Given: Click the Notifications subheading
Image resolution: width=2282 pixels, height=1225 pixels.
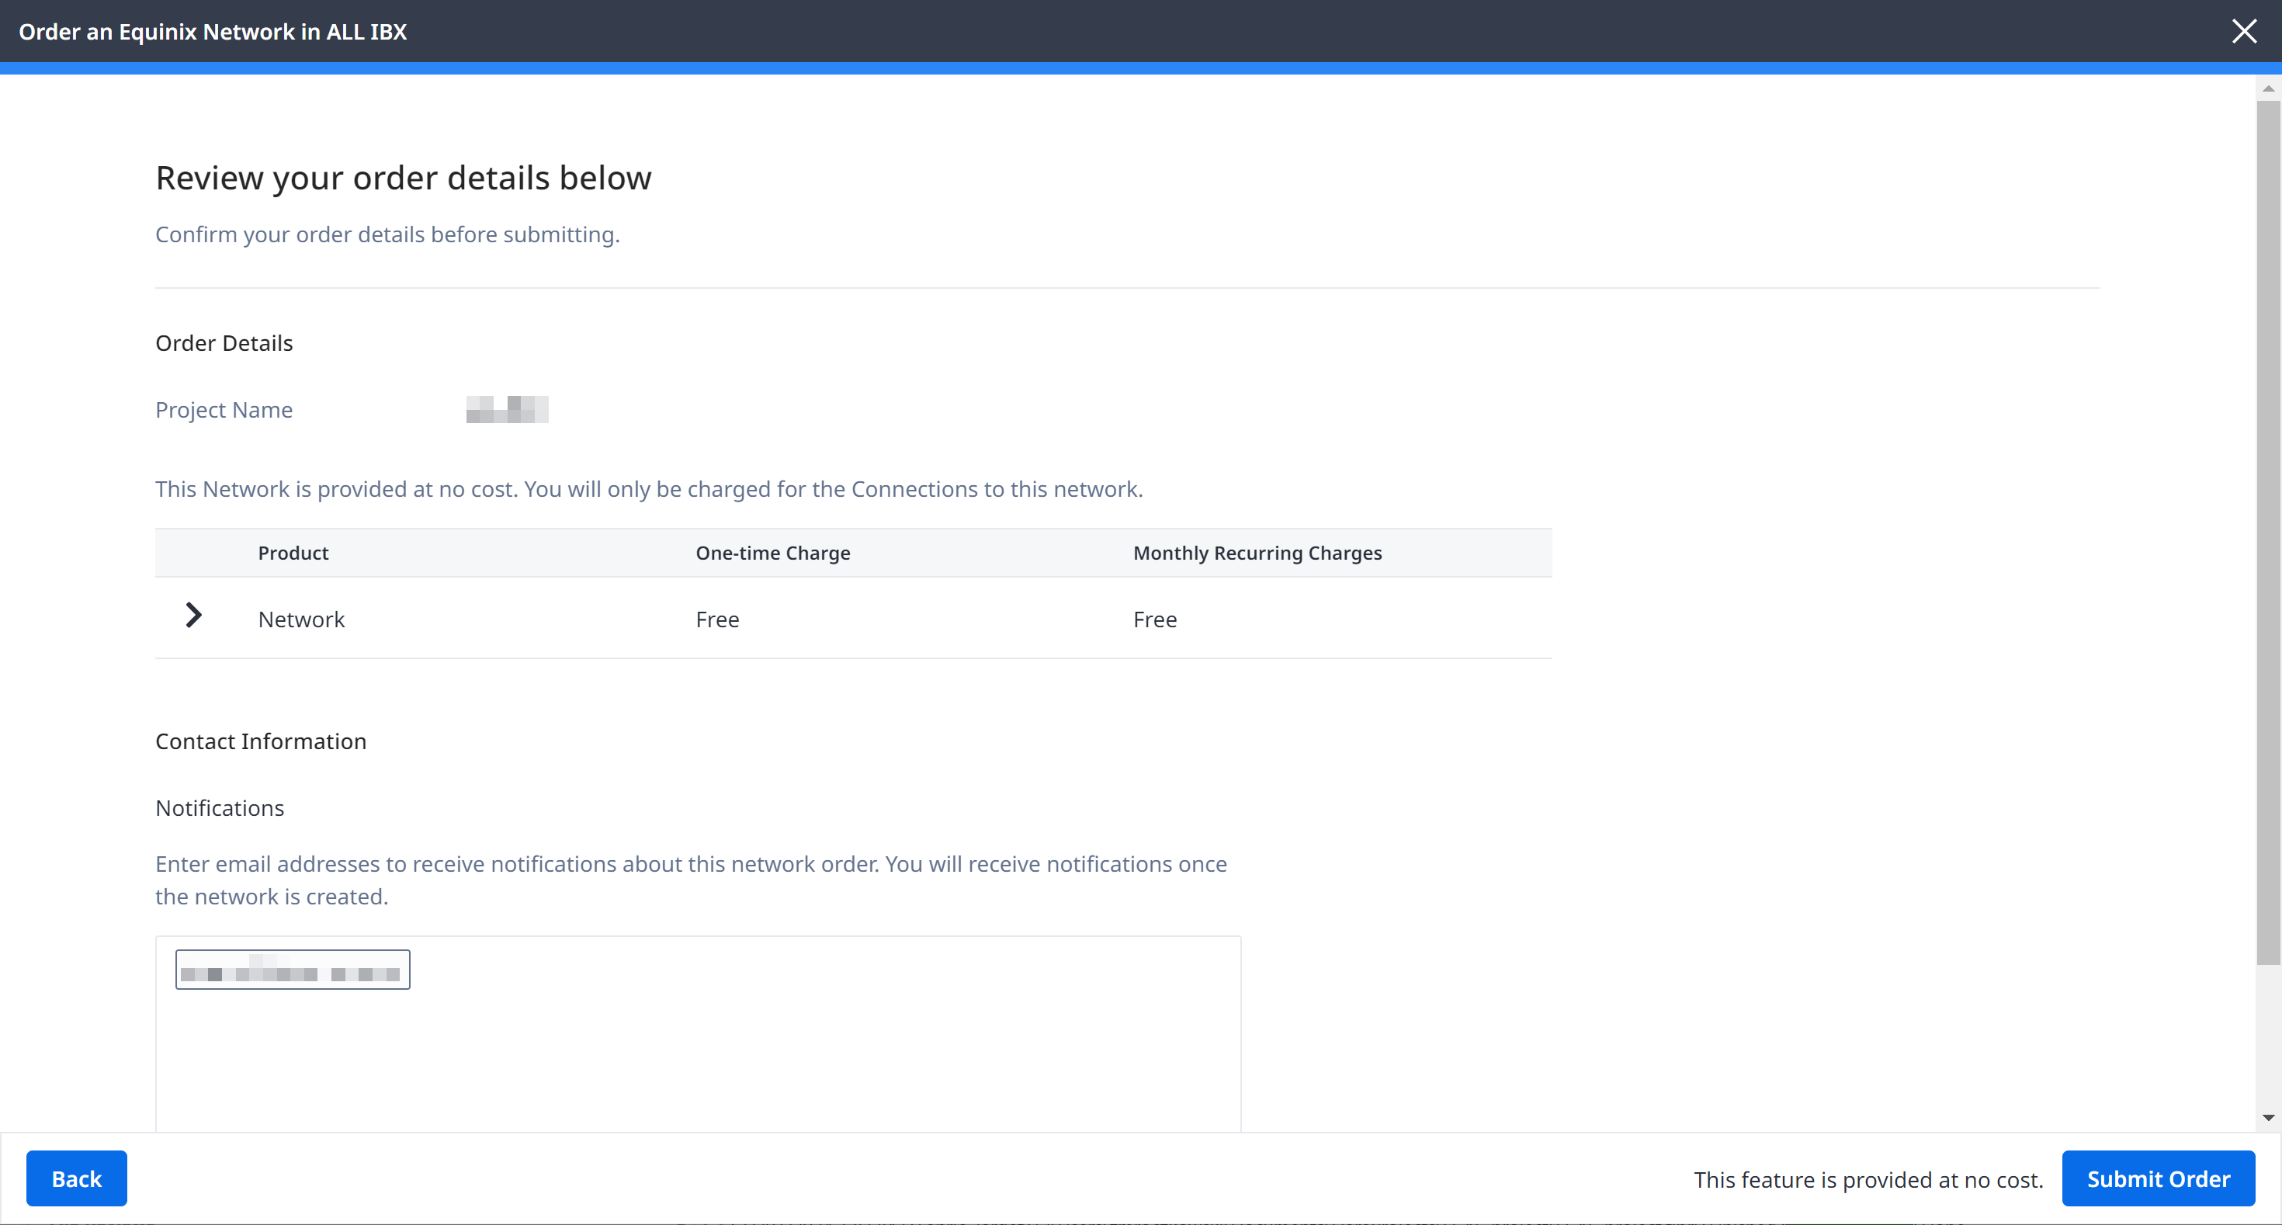Looking at the screenshot, I should [x=220, y=808].
